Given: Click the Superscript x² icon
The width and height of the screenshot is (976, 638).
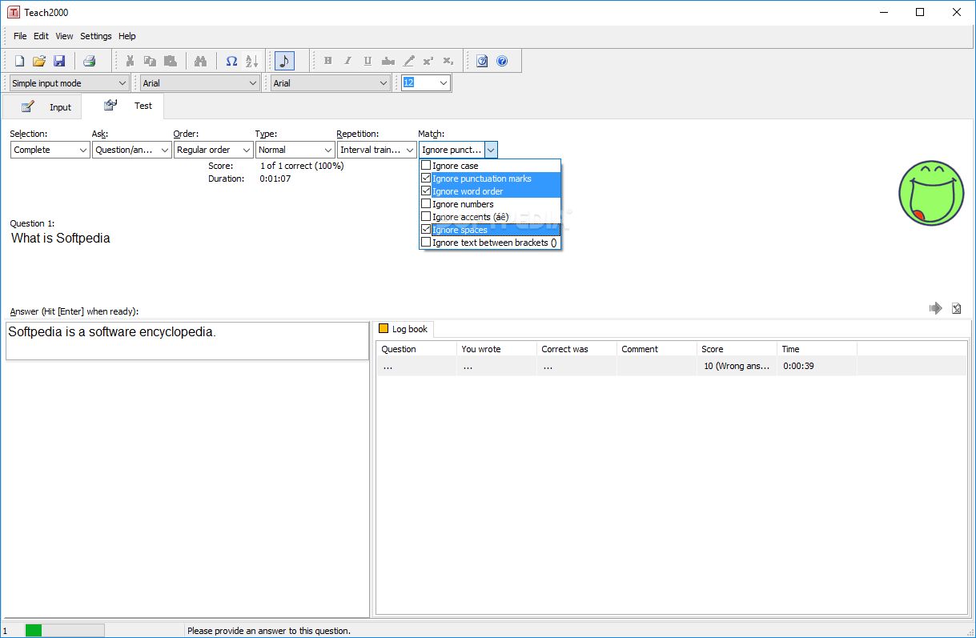Looking at the screenshot, I should 428,61.
